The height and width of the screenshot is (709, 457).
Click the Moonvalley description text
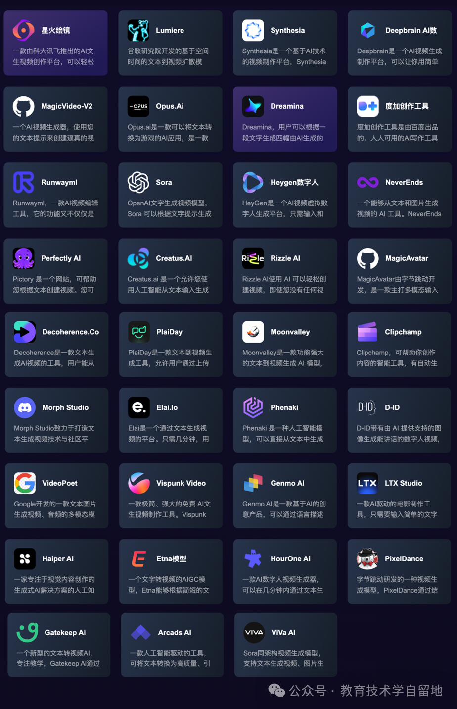point(283,358)
